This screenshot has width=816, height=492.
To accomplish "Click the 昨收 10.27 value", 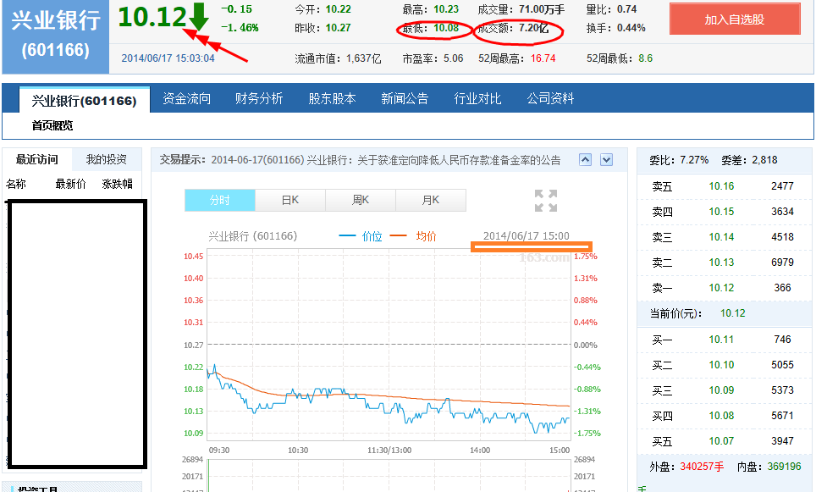I will (x=339, y=28).
